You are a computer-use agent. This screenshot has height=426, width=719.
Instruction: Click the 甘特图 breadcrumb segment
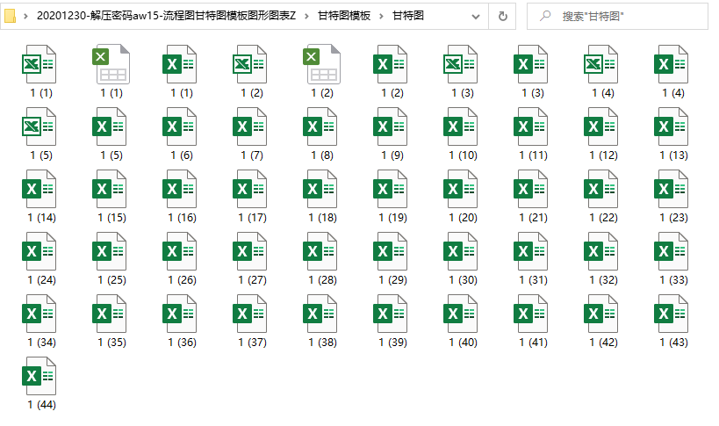point(408,16)
